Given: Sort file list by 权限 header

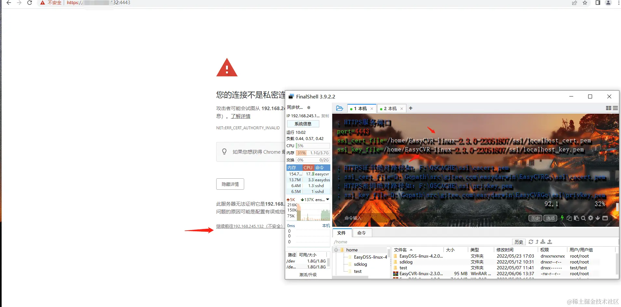Looking at the screenshot, I should [x=553, y=250].
